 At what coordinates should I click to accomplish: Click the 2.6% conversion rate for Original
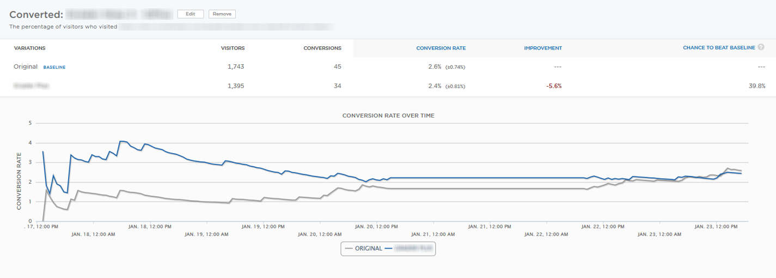tap(435, 67)
